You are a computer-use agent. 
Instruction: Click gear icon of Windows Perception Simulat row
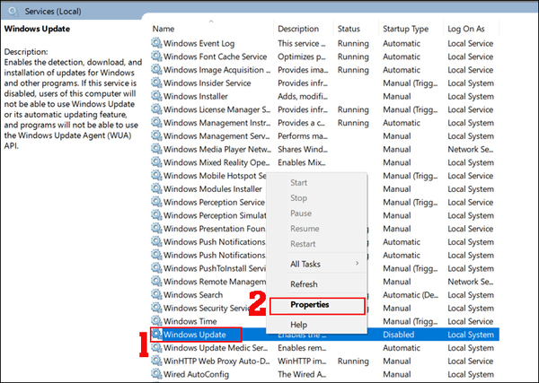(156, 215)
